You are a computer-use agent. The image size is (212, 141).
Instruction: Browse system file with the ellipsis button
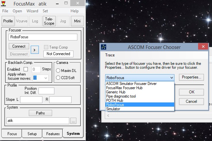coord(73,121)
